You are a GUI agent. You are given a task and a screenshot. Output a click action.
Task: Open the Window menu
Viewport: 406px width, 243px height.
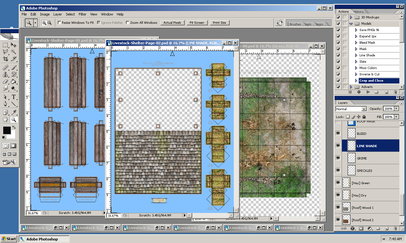click(x=107, y=14)
